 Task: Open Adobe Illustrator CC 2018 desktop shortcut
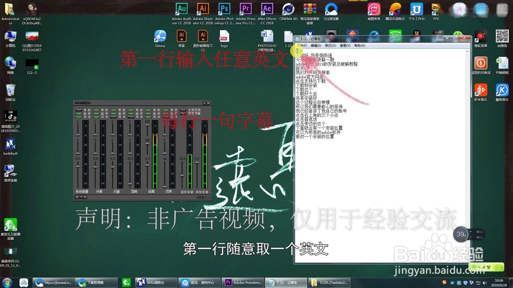tap(203, 13)
